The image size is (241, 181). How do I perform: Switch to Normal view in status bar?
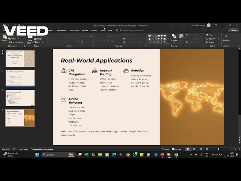tap(189, 149)
